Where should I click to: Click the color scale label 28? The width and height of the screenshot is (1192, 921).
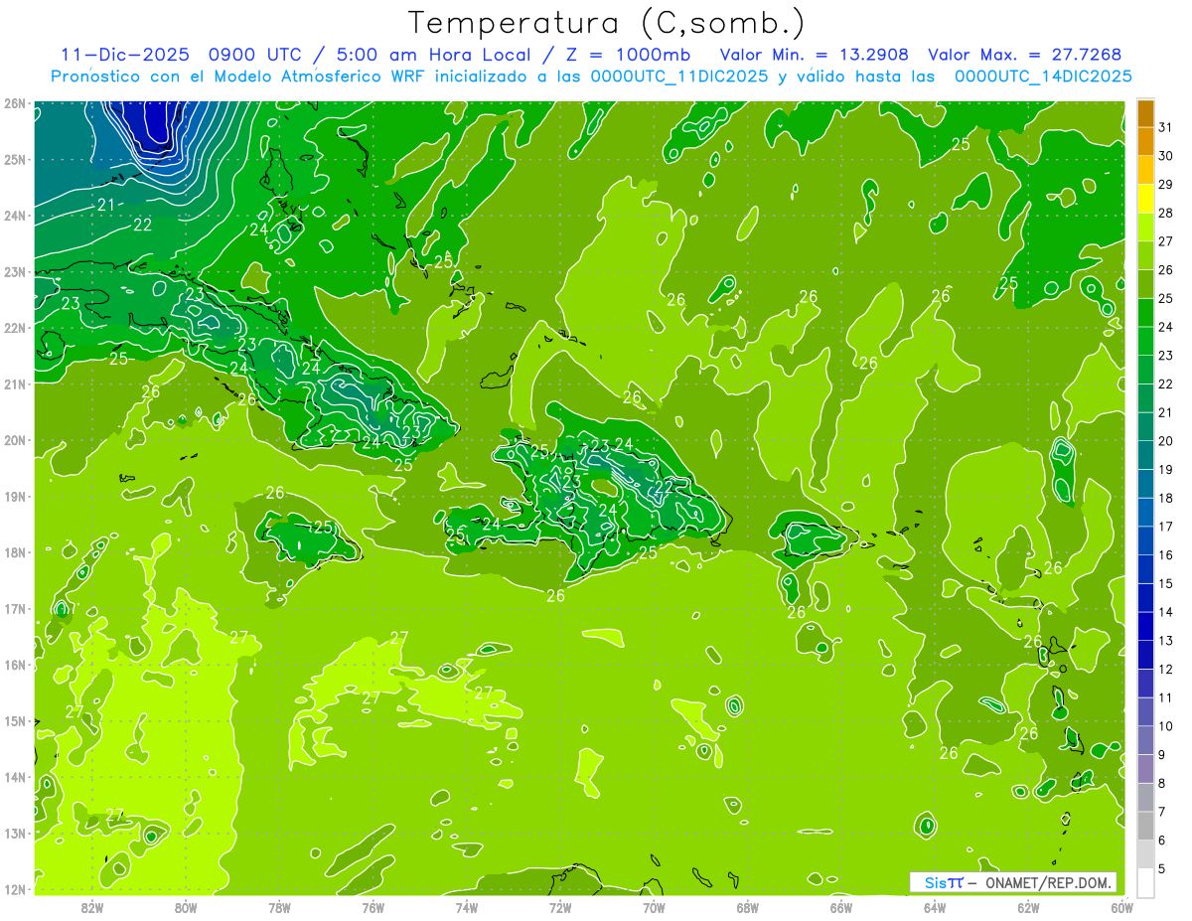(1165, 213)
